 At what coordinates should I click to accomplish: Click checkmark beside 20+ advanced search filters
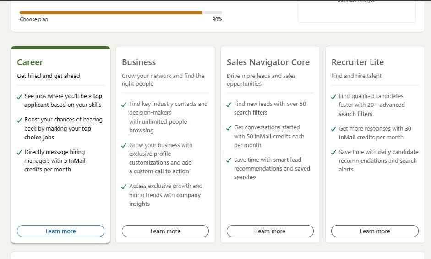(334, 97)
